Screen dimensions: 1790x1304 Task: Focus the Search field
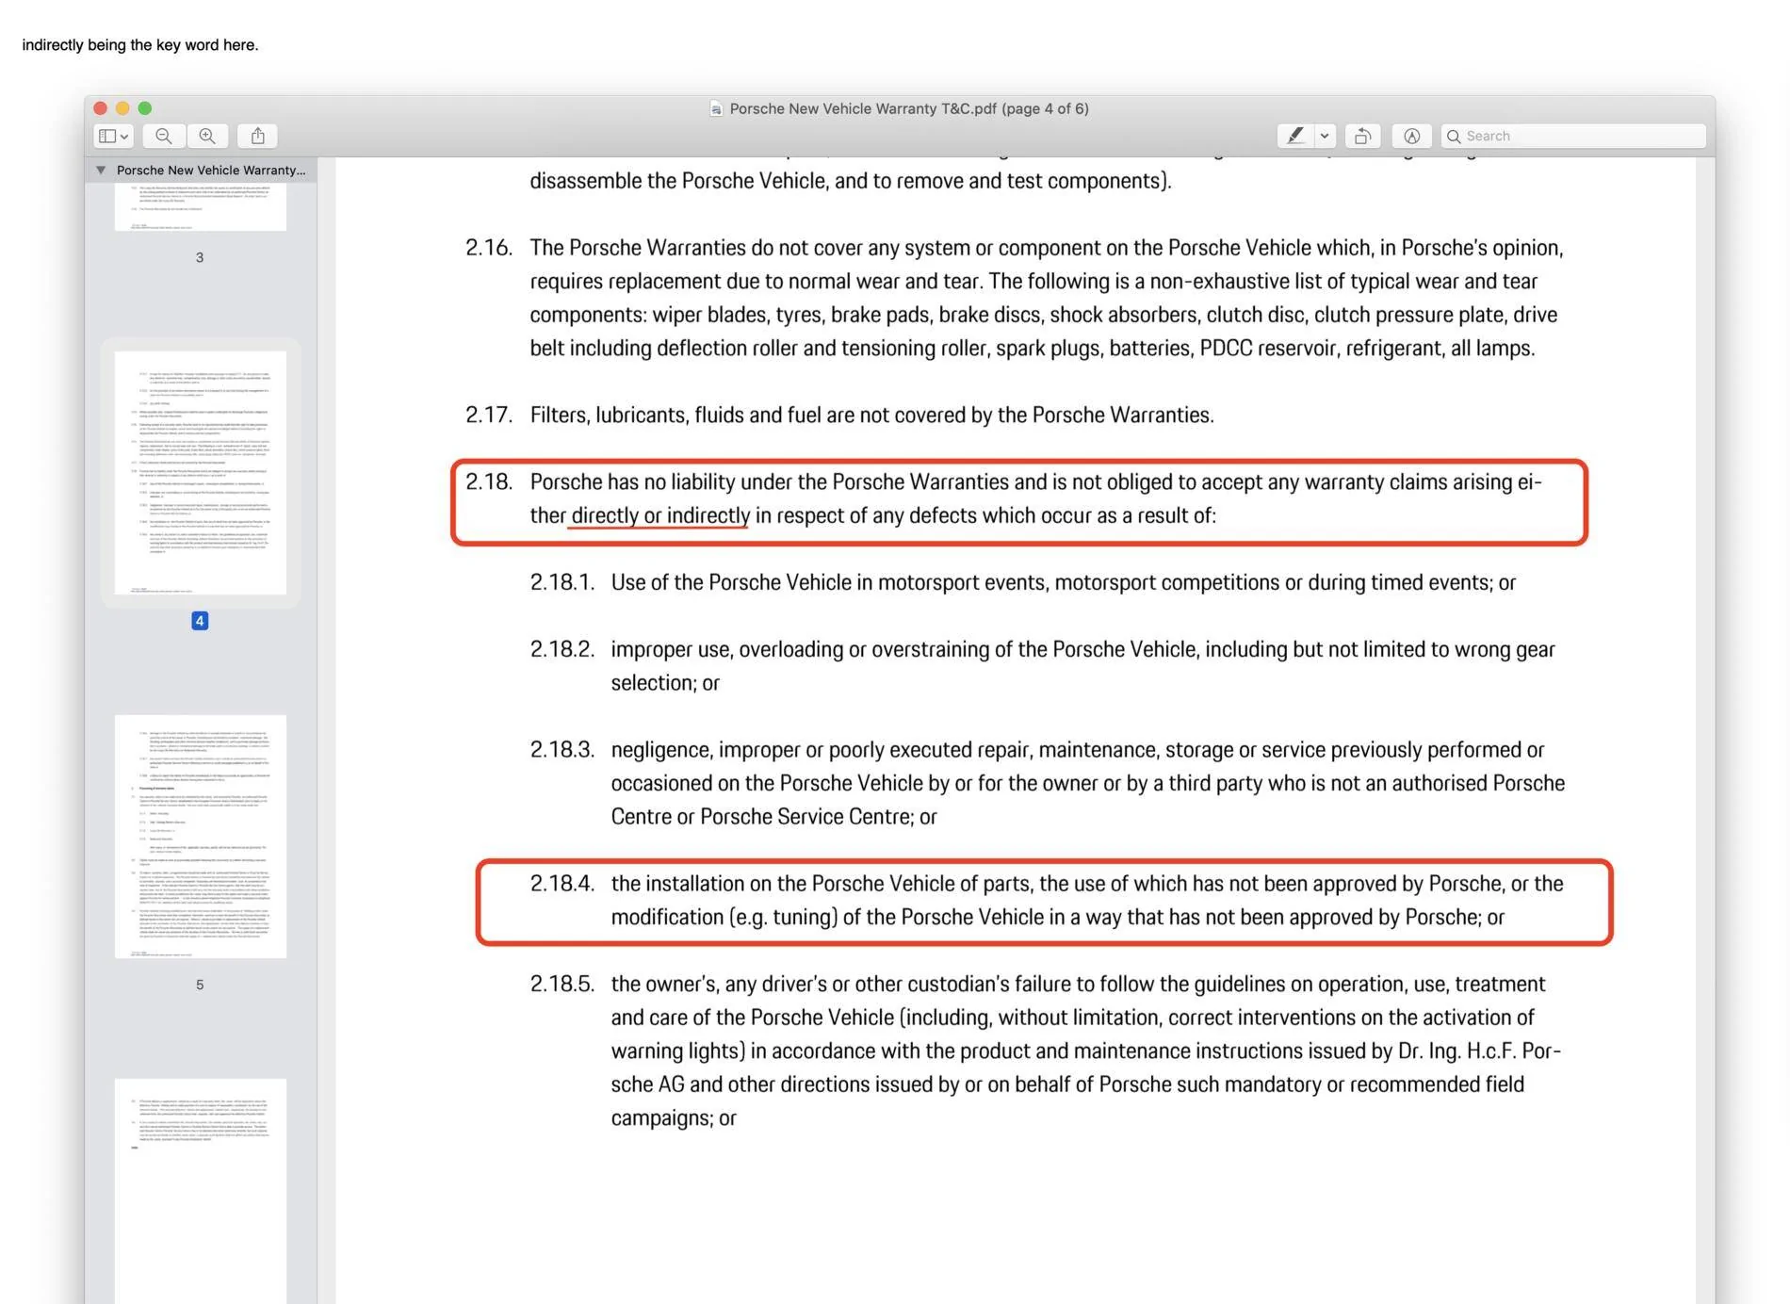1573,136
